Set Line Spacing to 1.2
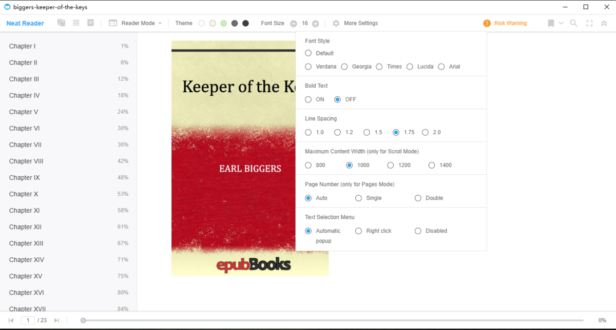 tap(338, 132)
